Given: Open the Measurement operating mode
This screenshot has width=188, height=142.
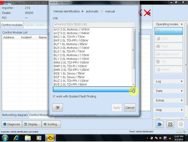Looking at the screenshot, I should 169,54.
